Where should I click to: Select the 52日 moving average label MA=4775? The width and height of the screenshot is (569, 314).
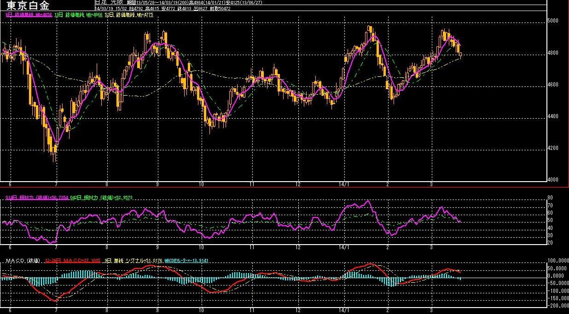[x=129, y=15]
